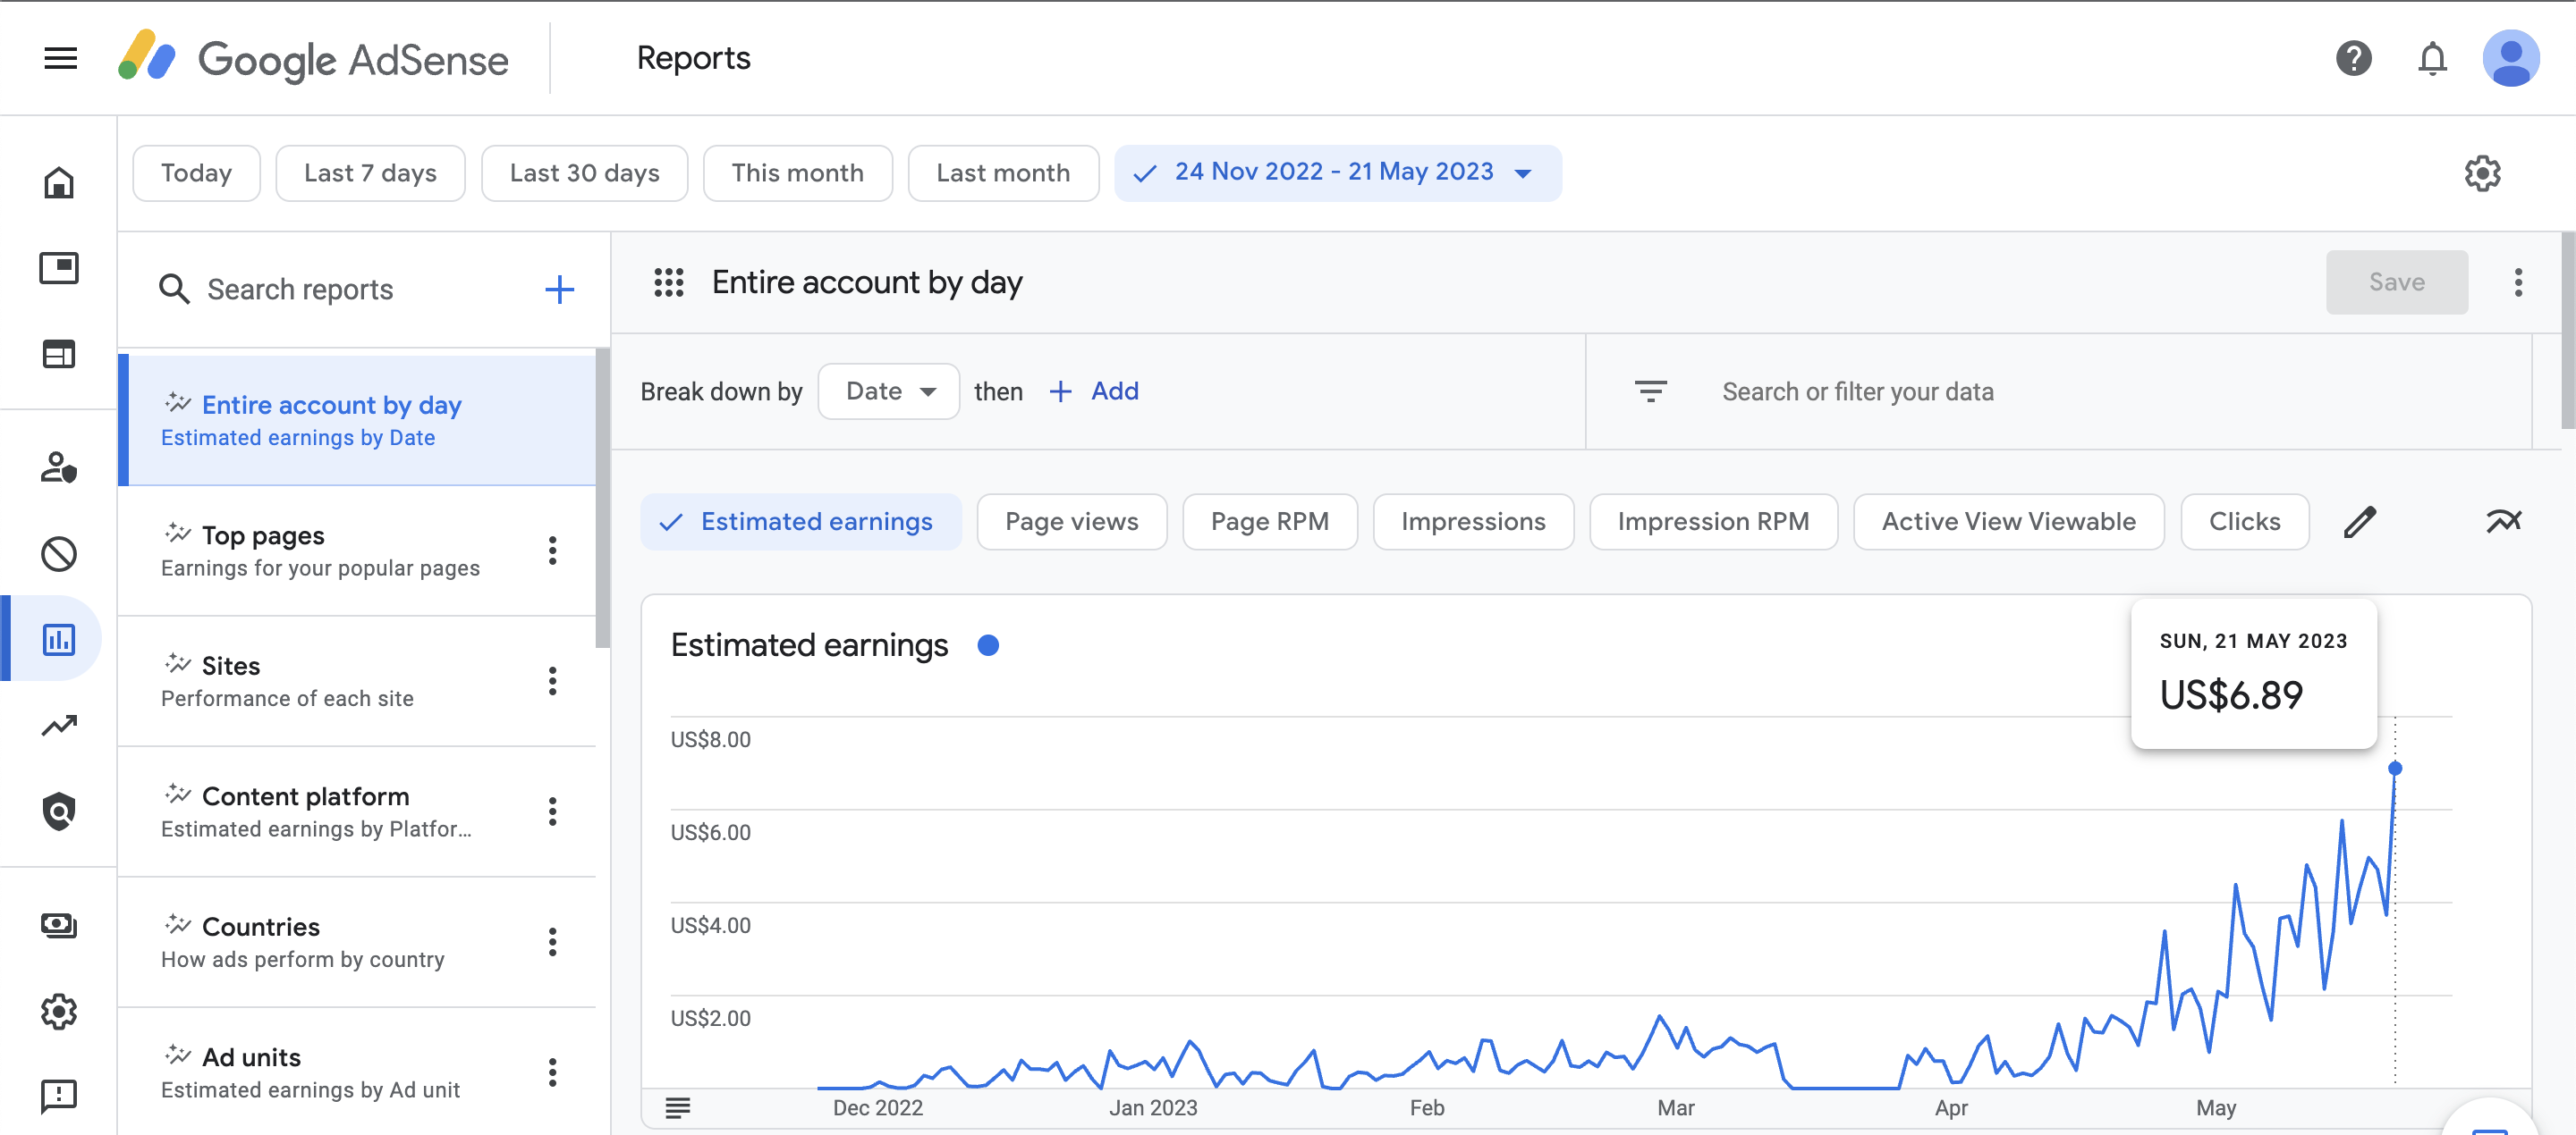The height and width of the screenshot is (1135, 2576).
Task: Open the Ads section icon in sidebar
Action: tap(59, 268)
